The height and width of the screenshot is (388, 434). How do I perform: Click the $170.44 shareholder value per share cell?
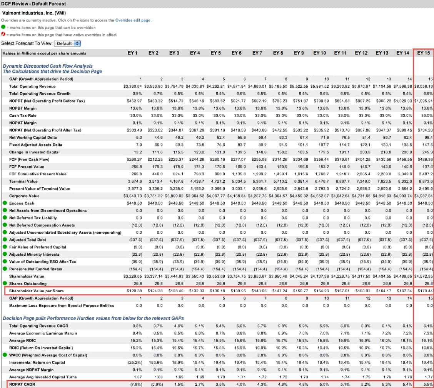point(425,291)
